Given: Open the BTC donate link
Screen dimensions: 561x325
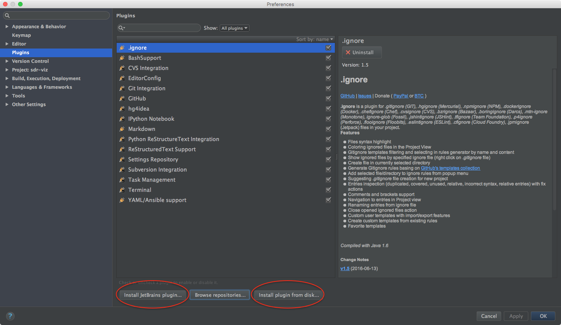Looking at the screenshot, I should 419,96.
